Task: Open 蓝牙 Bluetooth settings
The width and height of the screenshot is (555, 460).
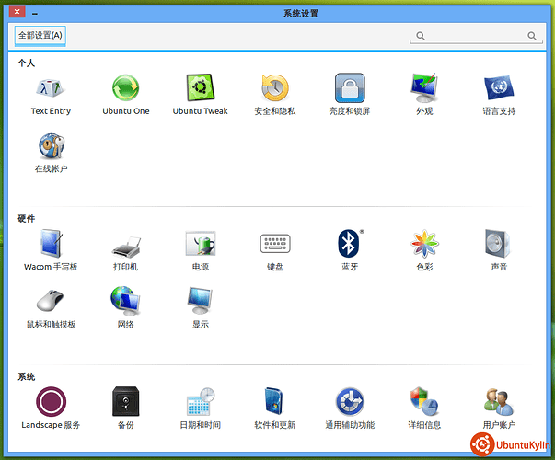Action: (350, 245)
